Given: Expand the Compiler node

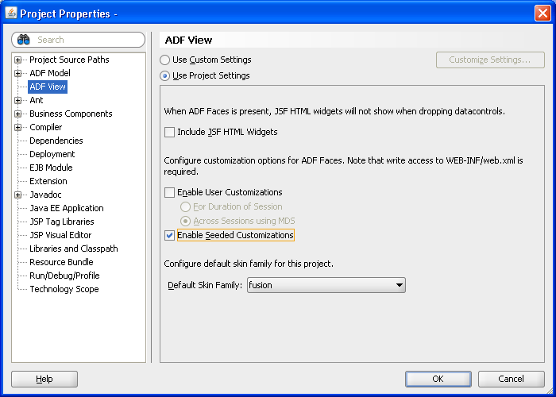Looking at the screenshot, I should (17, 127).
